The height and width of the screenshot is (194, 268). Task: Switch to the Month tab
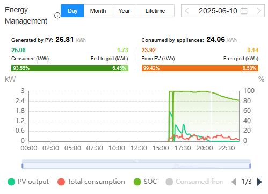pyautogui.click(x=98, y=11)
